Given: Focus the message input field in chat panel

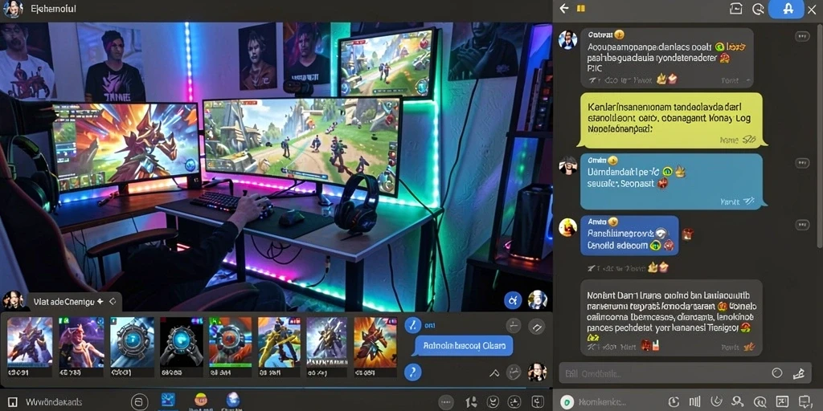Looking at the screenshot, I should tap(686, 373).
